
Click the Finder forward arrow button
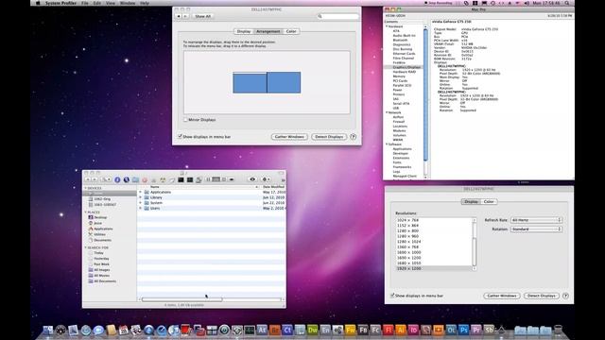[95, 179]
